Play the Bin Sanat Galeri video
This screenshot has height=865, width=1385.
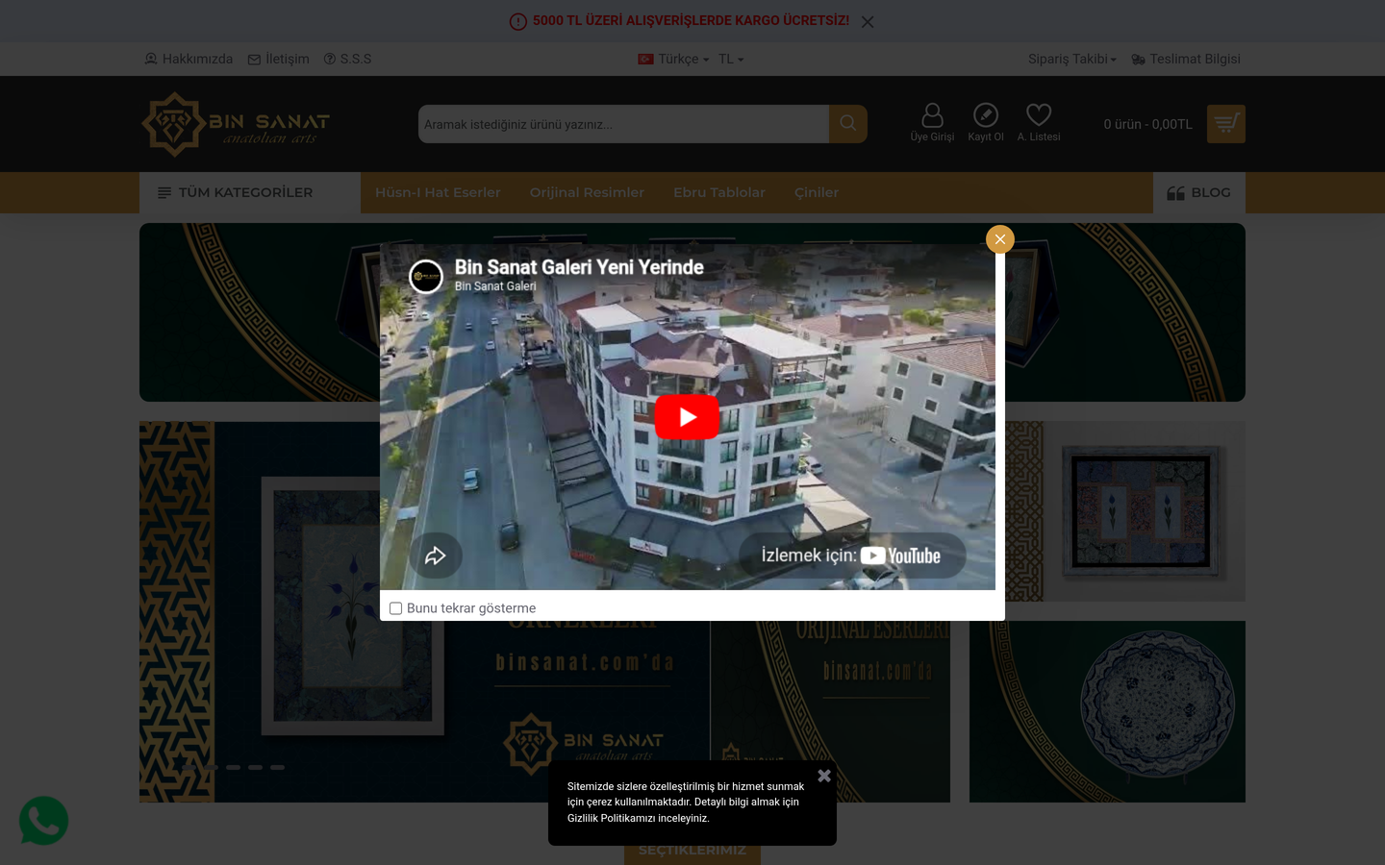click(687, 417)
